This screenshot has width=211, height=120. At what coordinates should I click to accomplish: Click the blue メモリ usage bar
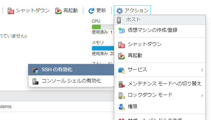[103, 48]
